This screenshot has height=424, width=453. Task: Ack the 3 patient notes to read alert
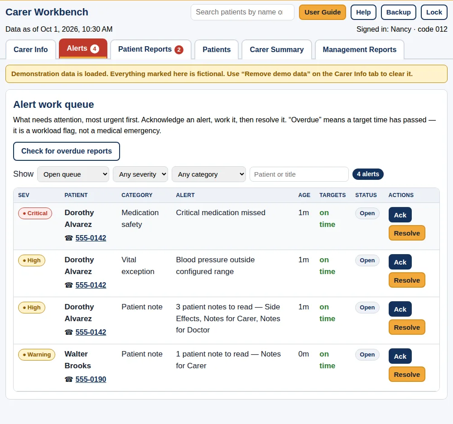tap(400, 309)
